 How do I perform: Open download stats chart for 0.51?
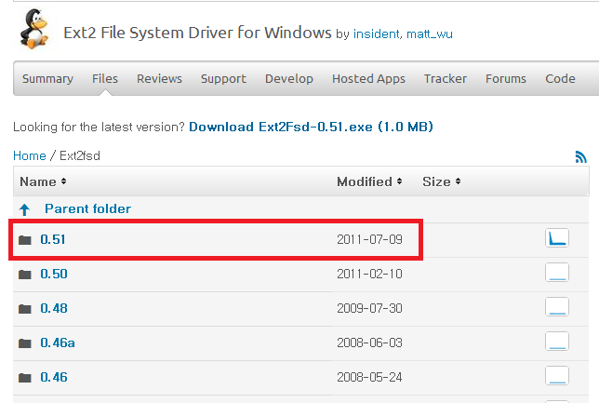coord(557,238)
